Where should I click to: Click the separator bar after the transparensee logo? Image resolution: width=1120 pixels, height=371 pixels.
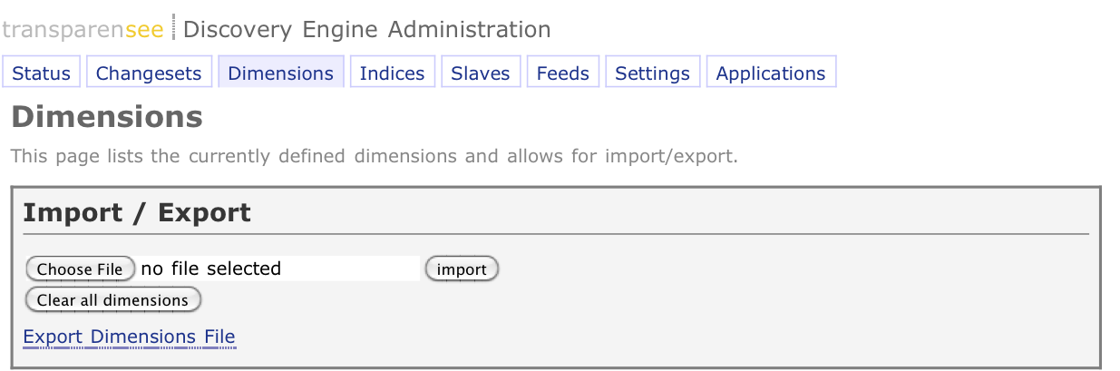[172, 28]
